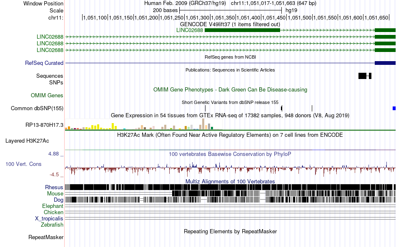Open OMIM Gene Phenotypes track title
The image size is (396, 247).
[230, 90]
